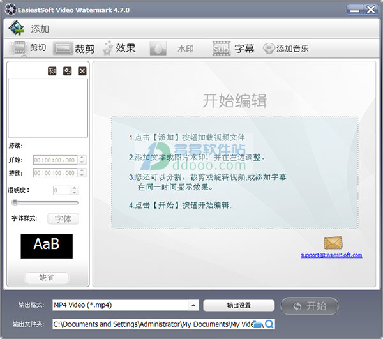The image size is (383, 339).
Task: Click the 字体 font button
Action: (63, 219)
